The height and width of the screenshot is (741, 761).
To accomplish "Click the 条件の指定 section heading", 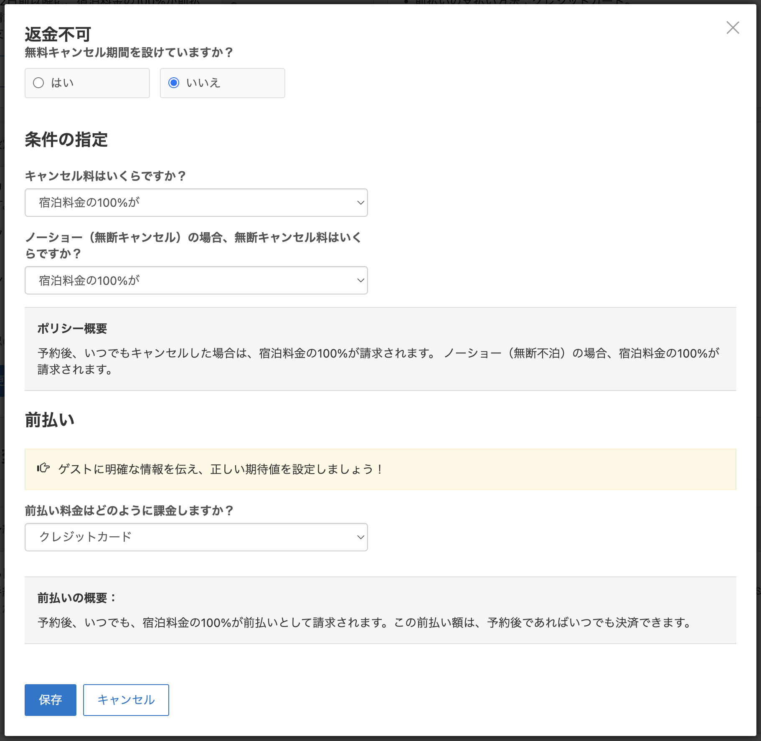I will coord(66,140).
